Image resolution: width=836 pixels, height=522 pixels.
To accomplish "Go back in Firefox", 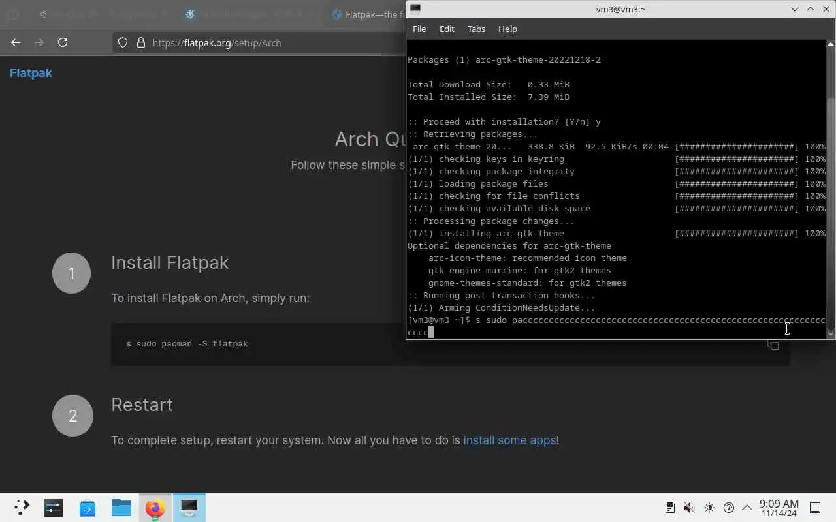I will coord(16,42).
